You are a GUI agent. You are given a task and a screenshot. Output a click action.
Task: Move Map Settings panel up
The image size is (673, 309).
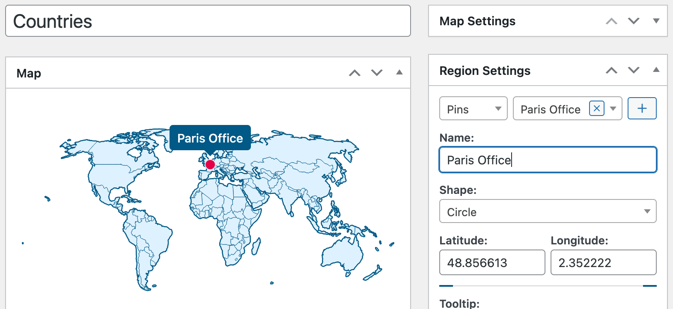click(x=611, y=21)
